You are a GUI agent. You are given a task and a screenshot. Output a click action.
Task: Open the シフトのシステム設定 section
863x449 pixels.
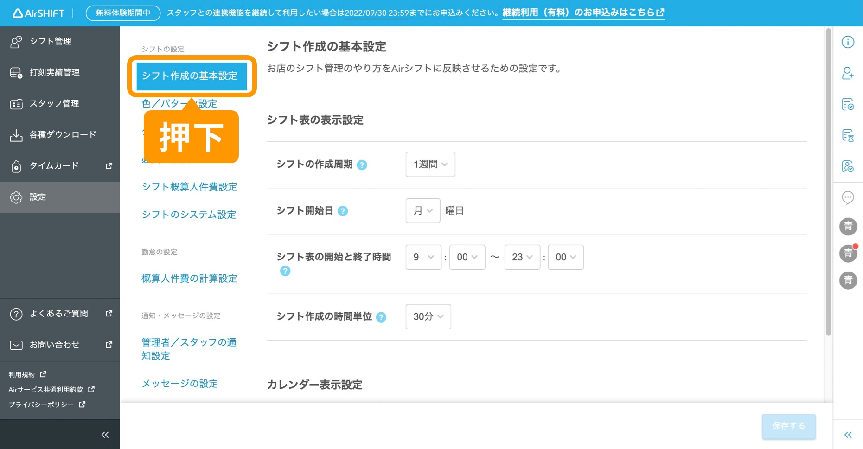(189, 215)
